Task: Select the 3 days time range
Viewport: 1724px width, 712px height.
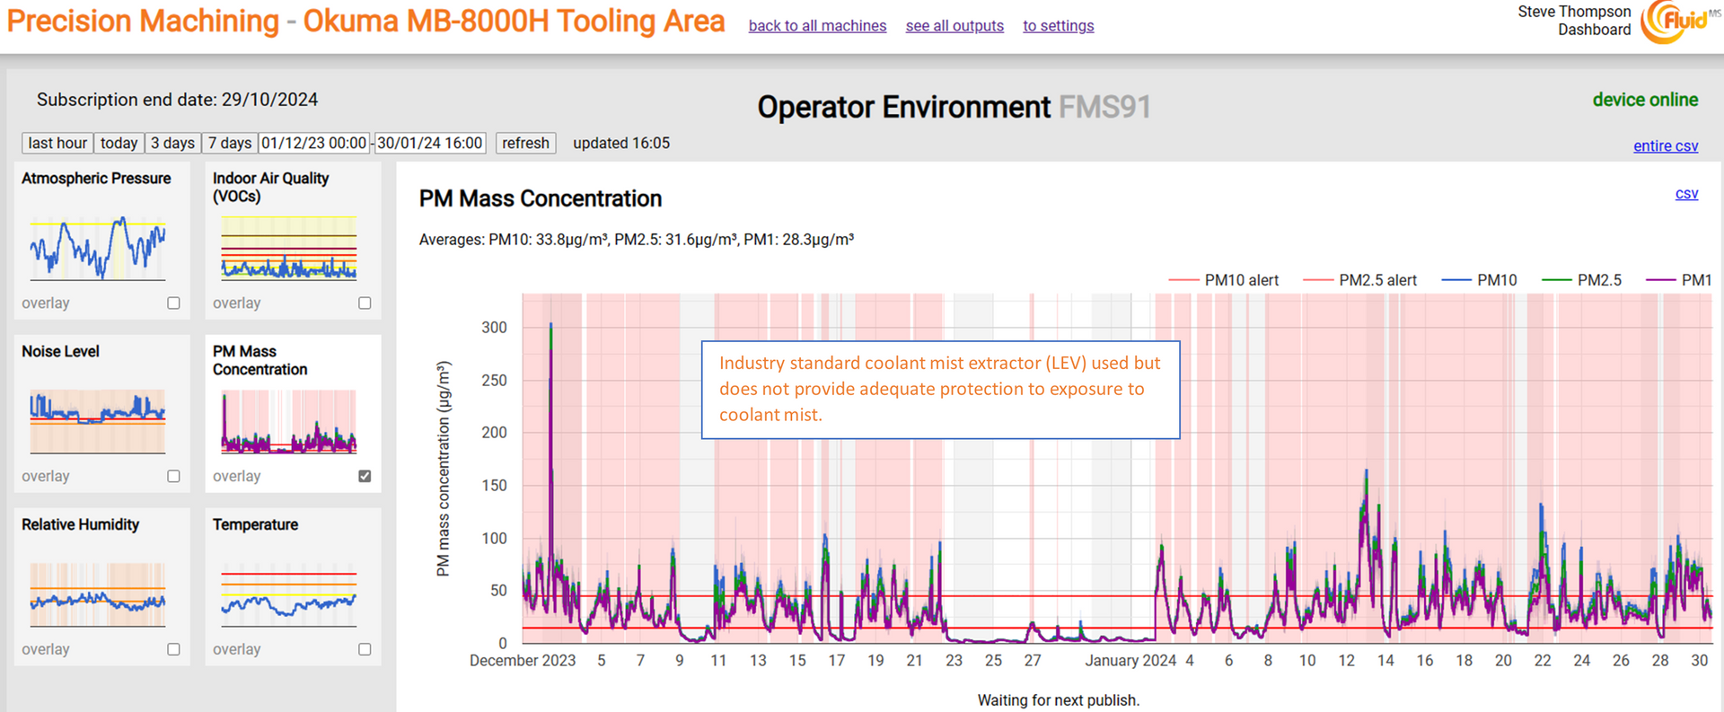Action: pos(172,143)
